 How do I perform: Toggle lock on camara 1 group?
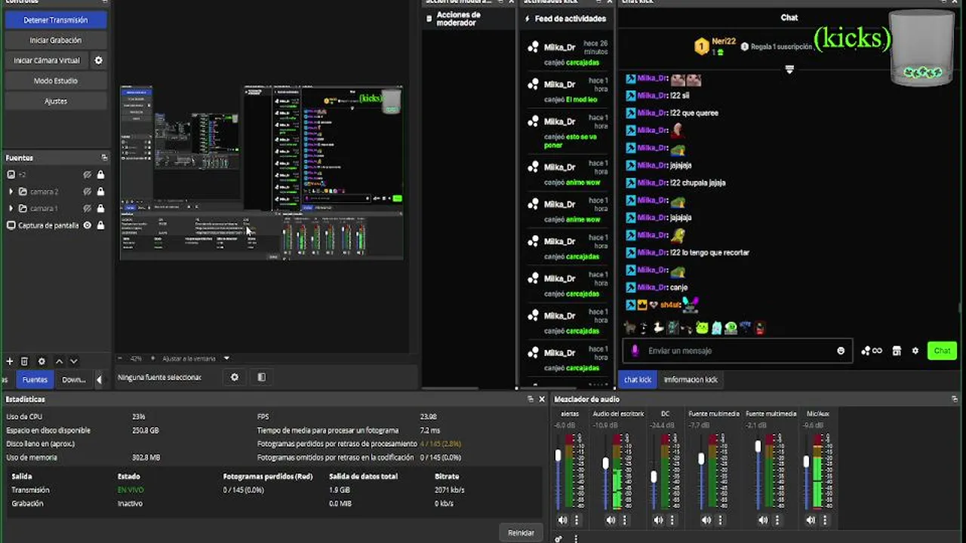tap(100, 208)
